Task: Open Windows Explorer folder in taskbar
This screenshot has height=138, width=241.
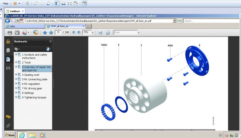Action: coord(32,135)
